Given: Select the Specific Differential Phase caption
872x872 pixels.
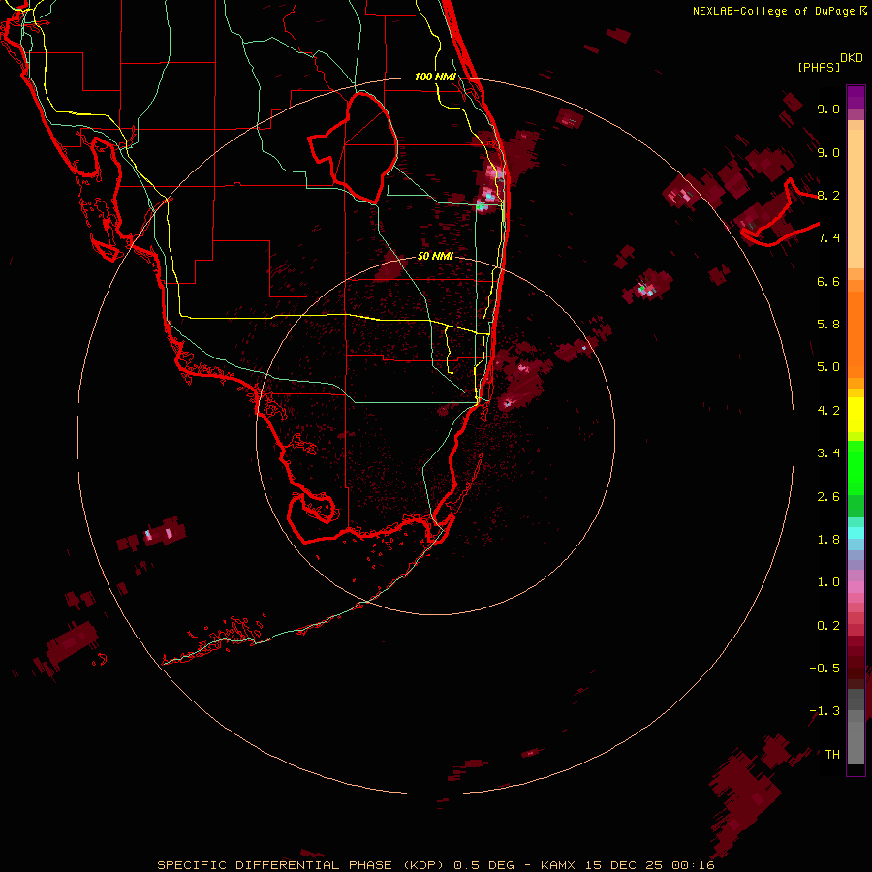Looking at the screenshot, I should click(x=435, y=865).
